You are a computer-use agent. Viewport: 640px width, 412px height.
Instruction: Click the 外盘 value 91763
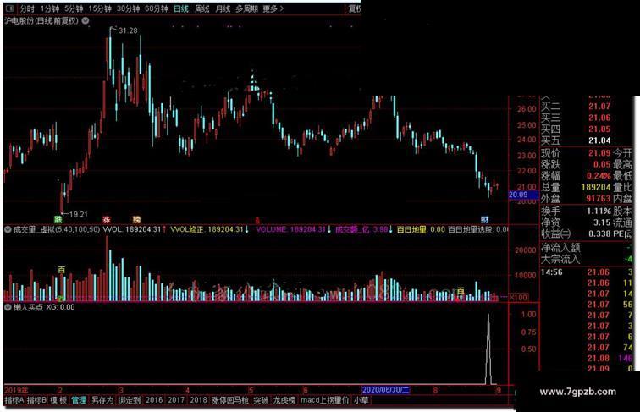(599, 199)
